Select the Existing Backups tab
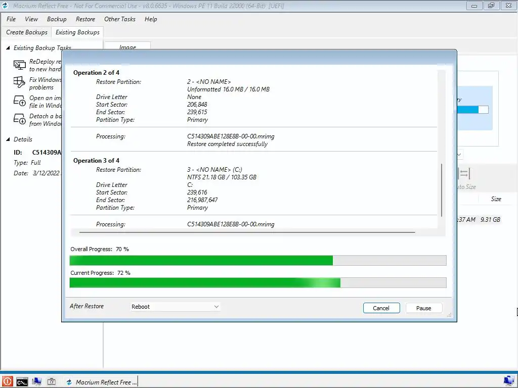 click(77, 32)
